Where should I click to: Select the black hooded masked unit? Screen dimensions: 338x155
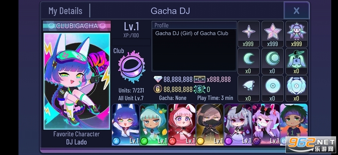(210, 124)
